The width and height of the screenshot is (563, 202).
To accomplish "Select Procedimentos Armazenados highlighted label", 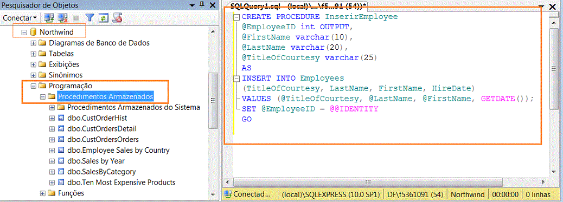I will pos(106,96).
